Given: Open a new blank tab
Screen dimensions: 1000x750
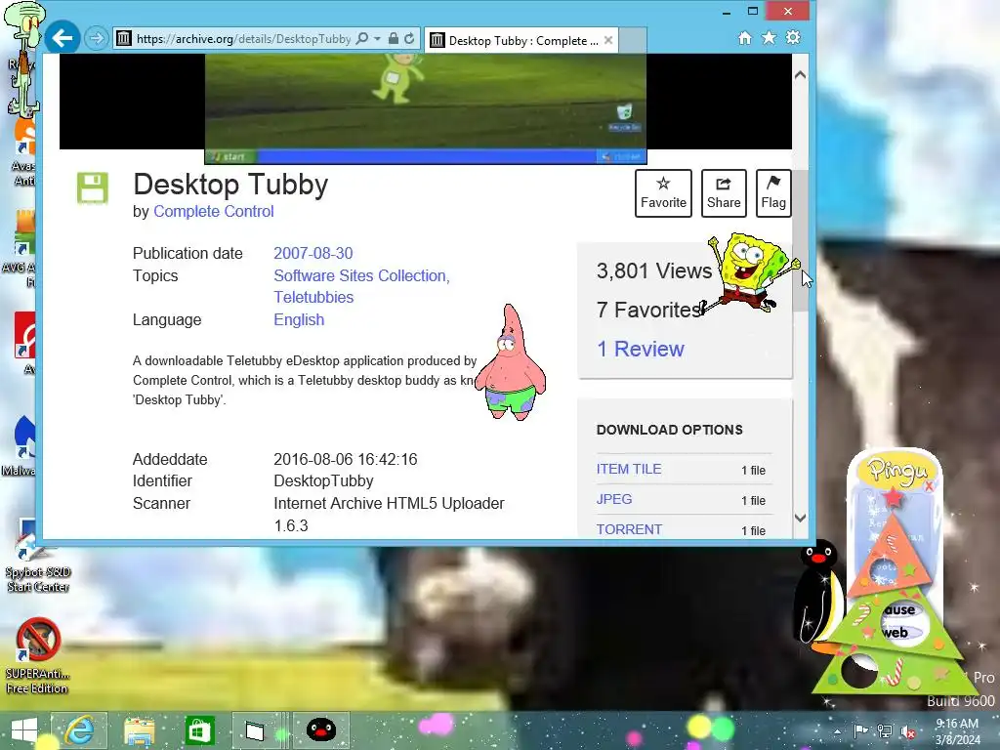Looking at the screenshot, I should point(633,40).
